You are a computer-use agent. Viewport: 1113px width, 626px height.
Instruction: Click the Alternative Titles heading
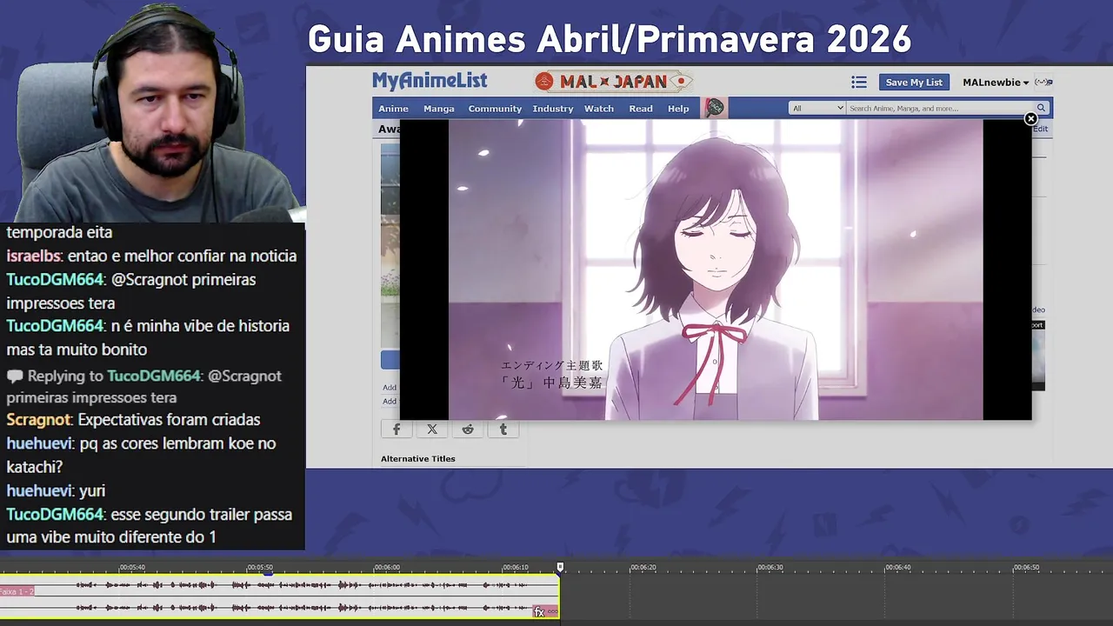tap(418, 458)
